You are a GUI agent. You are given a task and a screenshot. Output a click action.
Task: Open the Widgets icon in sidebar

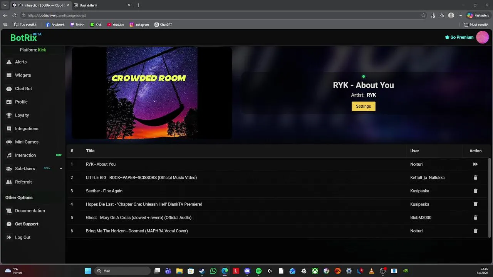click(x=9, y=75)
